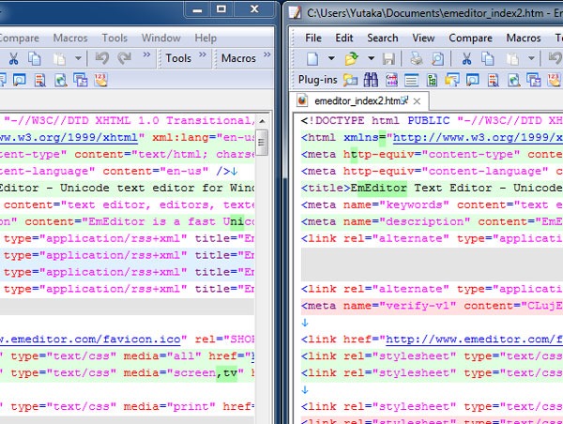Click the Redo arrow in left window
Screen dimensions: 563x424
click(x=125, y=58)
